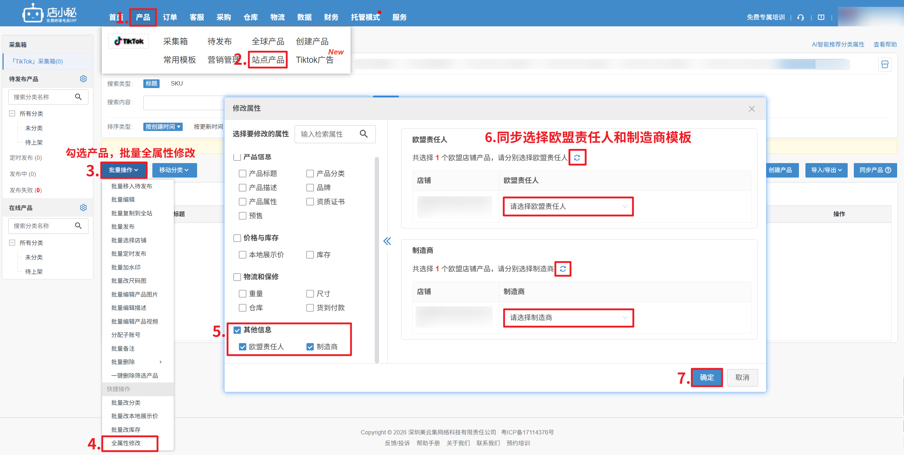Click refresh icon next to manufacturer prompt
Screen dimensions: 904x455
pos(562,269)
